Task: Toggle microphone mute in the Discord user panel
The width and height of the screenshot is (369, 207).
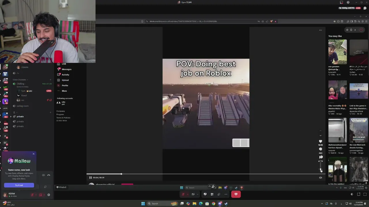Action: pos(33,195)
